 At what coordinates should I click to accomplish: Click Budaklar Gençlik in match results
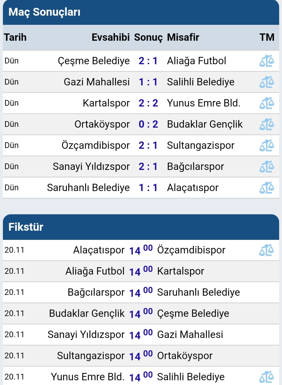(205, 125)
